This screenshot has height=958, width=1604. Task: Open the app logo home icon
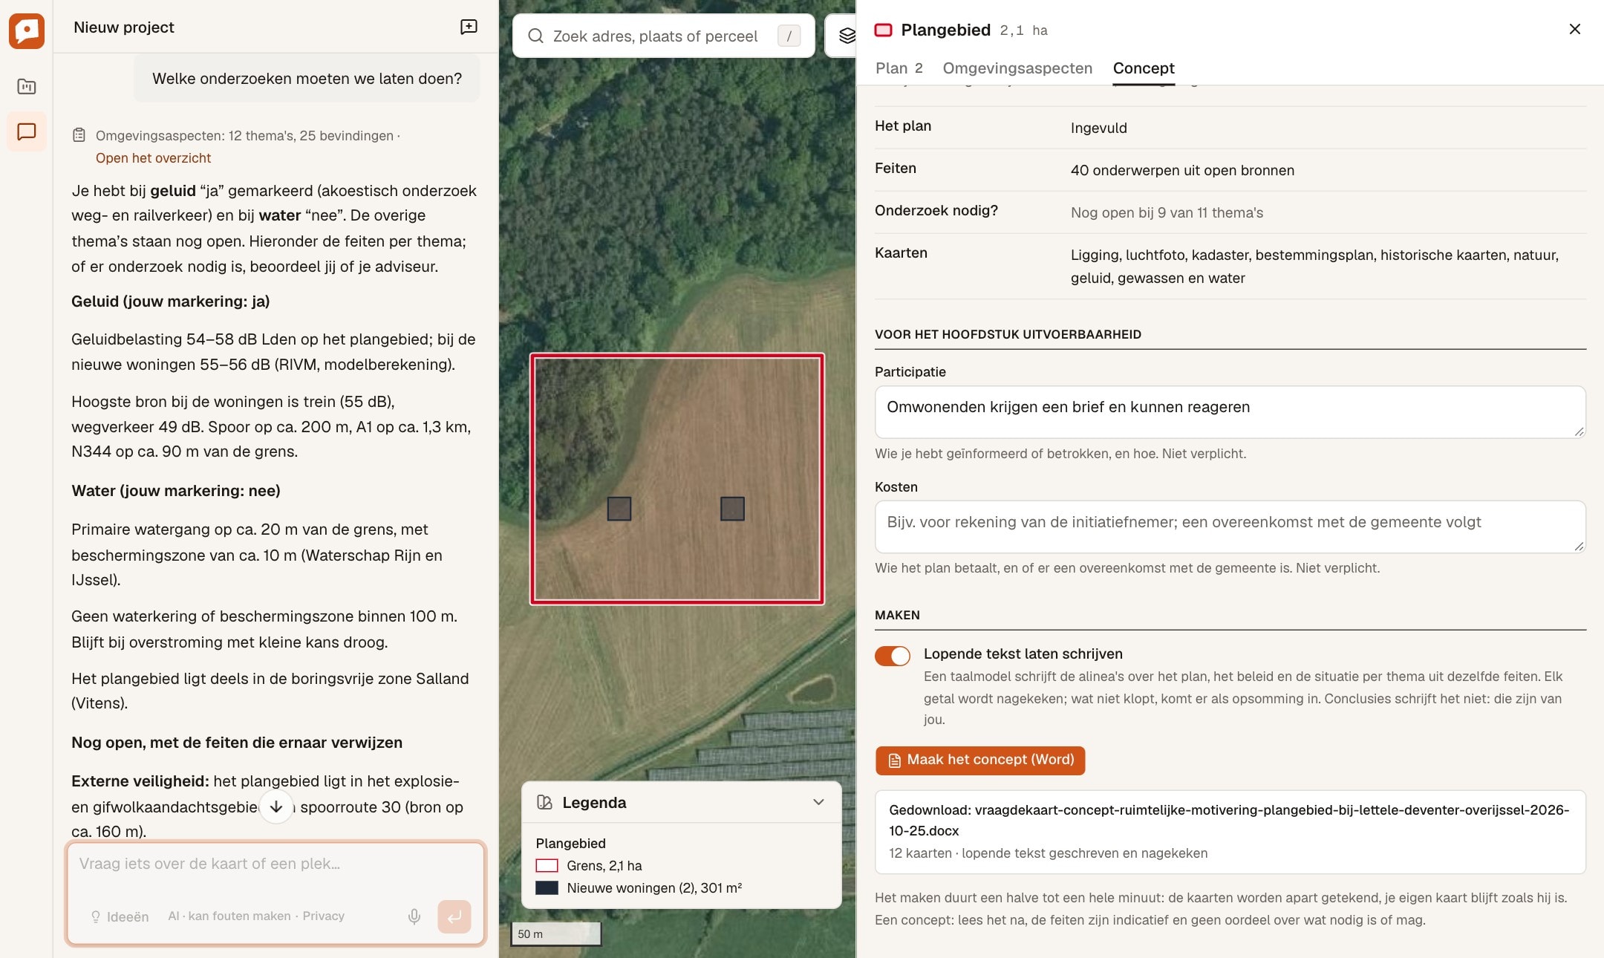click(27, 31)
